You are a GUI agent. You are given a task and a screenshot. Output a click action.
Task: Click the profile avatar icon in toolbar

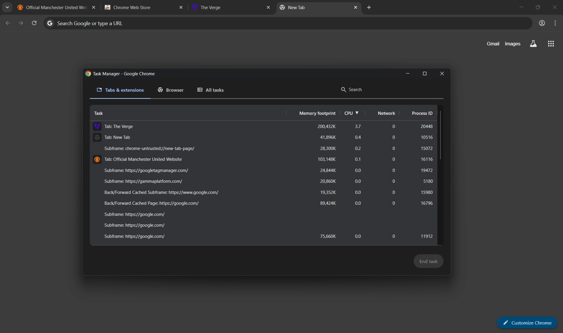542,23
